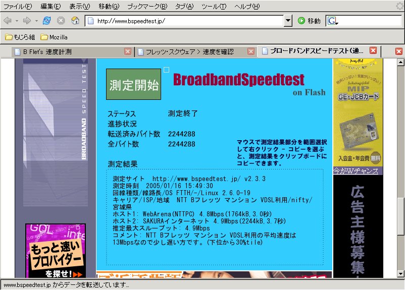Click the 測定サイト URL result line

pyautogui.click(x=189, y=179)
